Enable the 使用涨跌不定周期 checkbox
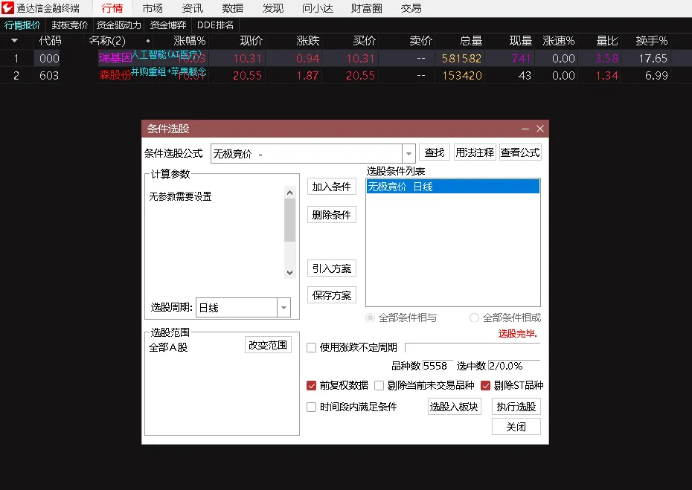 312,347
